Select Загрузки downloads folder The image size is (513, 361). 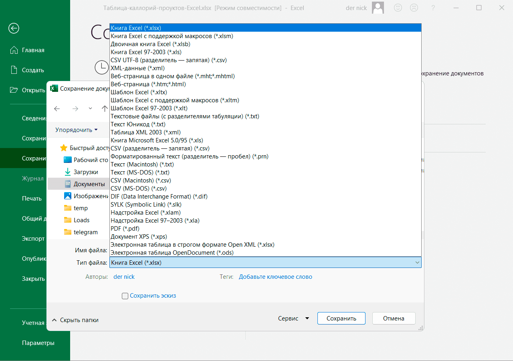(x=81, y=172)
